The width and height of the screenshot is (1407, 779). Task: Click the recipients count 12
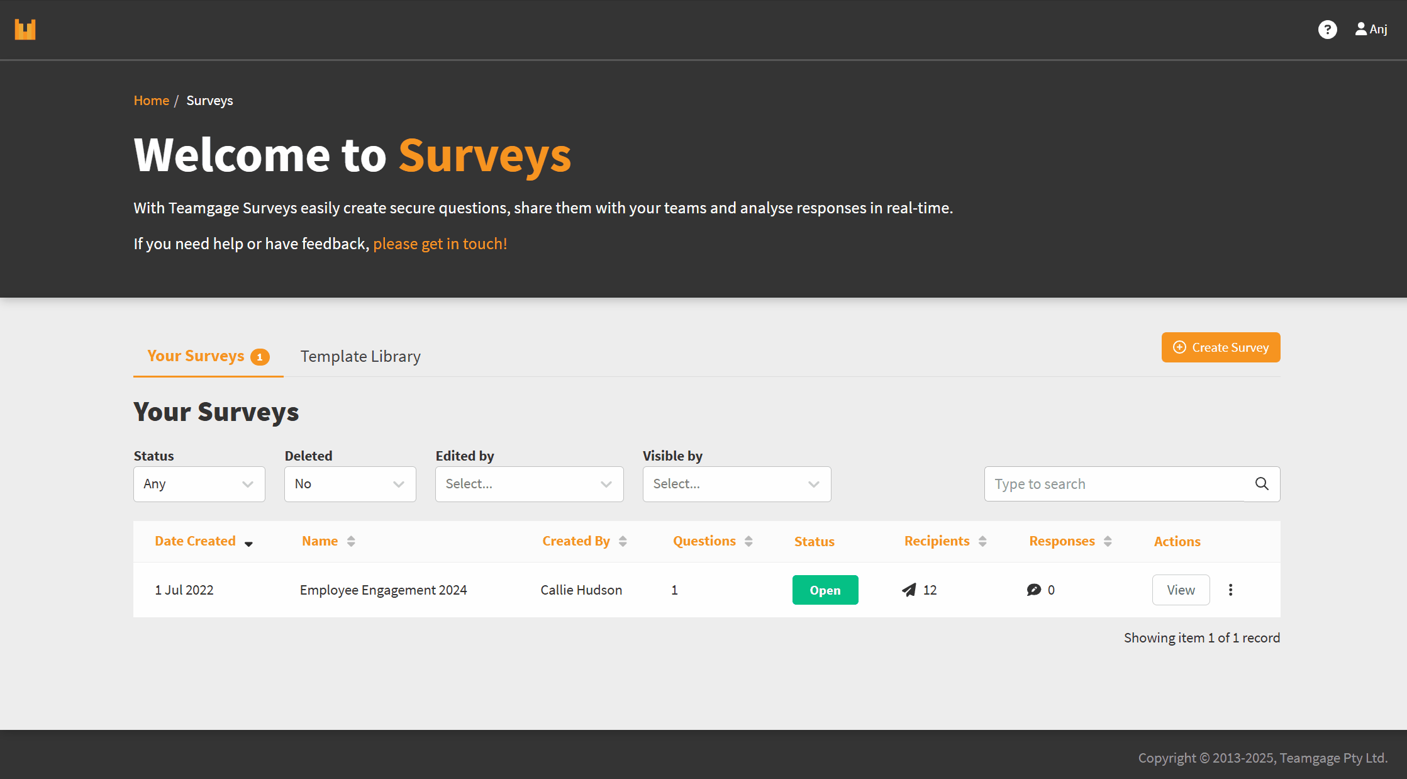(x=930, y=590)
